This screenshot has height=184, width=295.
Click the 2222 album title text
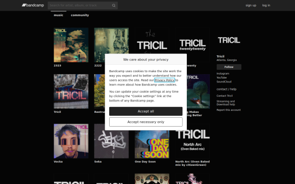coord(98,66)
